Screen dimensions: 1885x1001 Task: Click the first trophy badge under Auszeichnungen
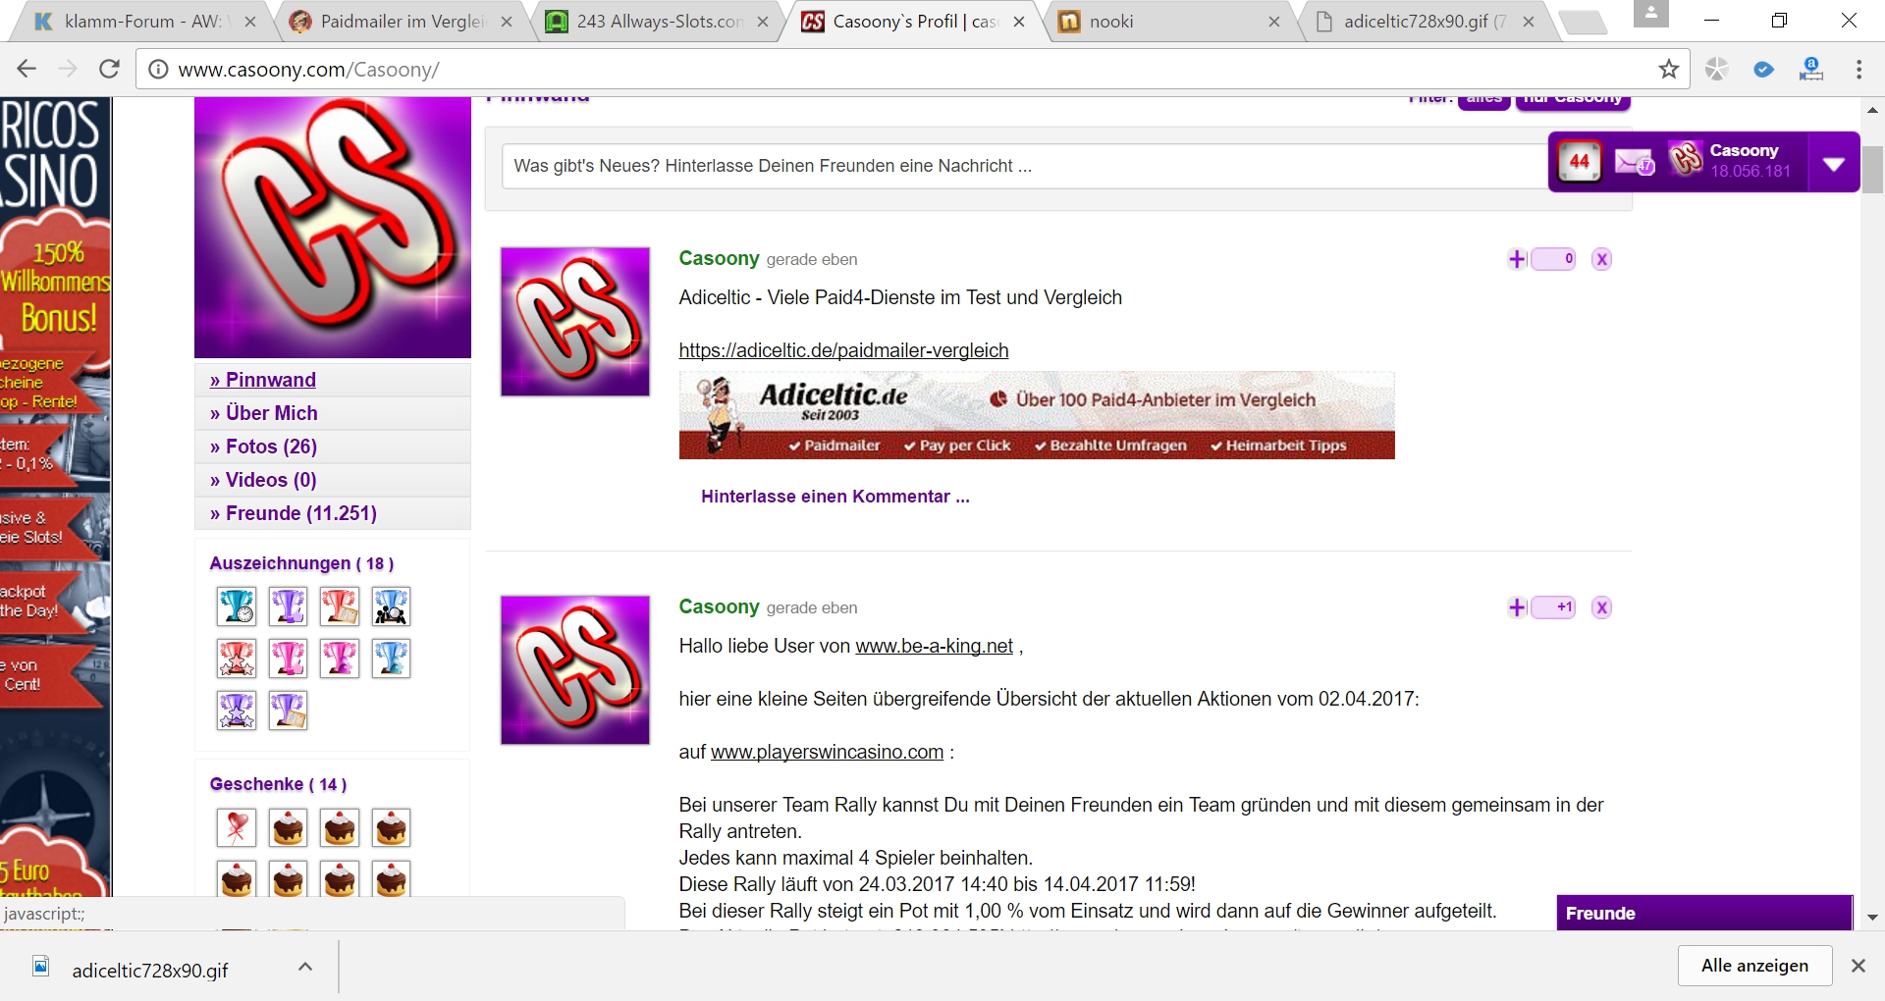coord(237,606)
